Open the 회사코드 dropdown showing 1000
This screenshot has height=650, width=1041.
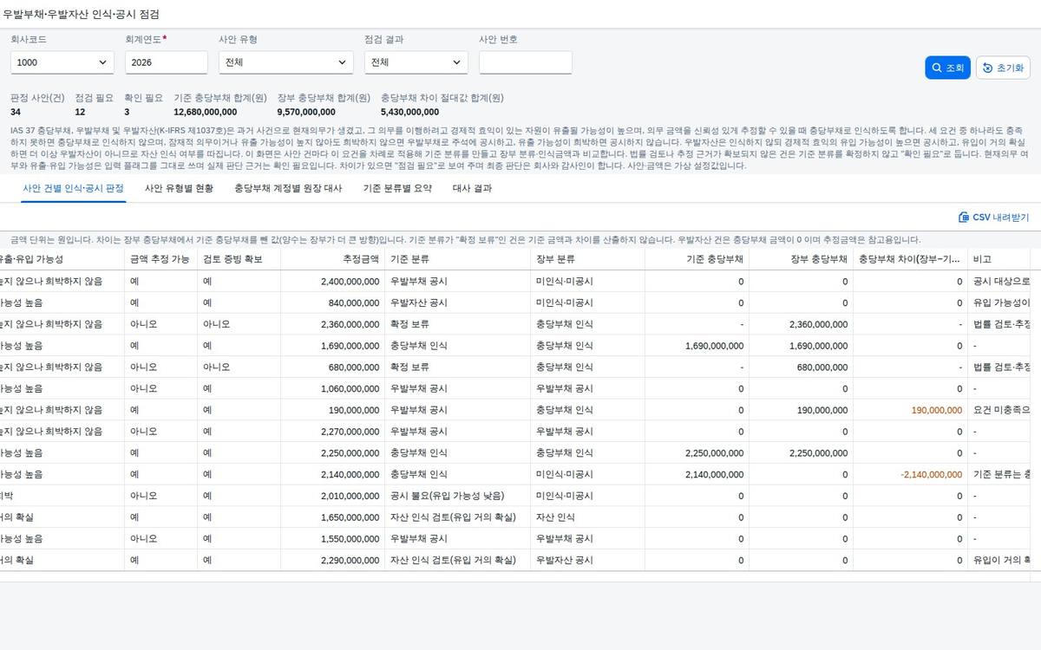(62, 62)
